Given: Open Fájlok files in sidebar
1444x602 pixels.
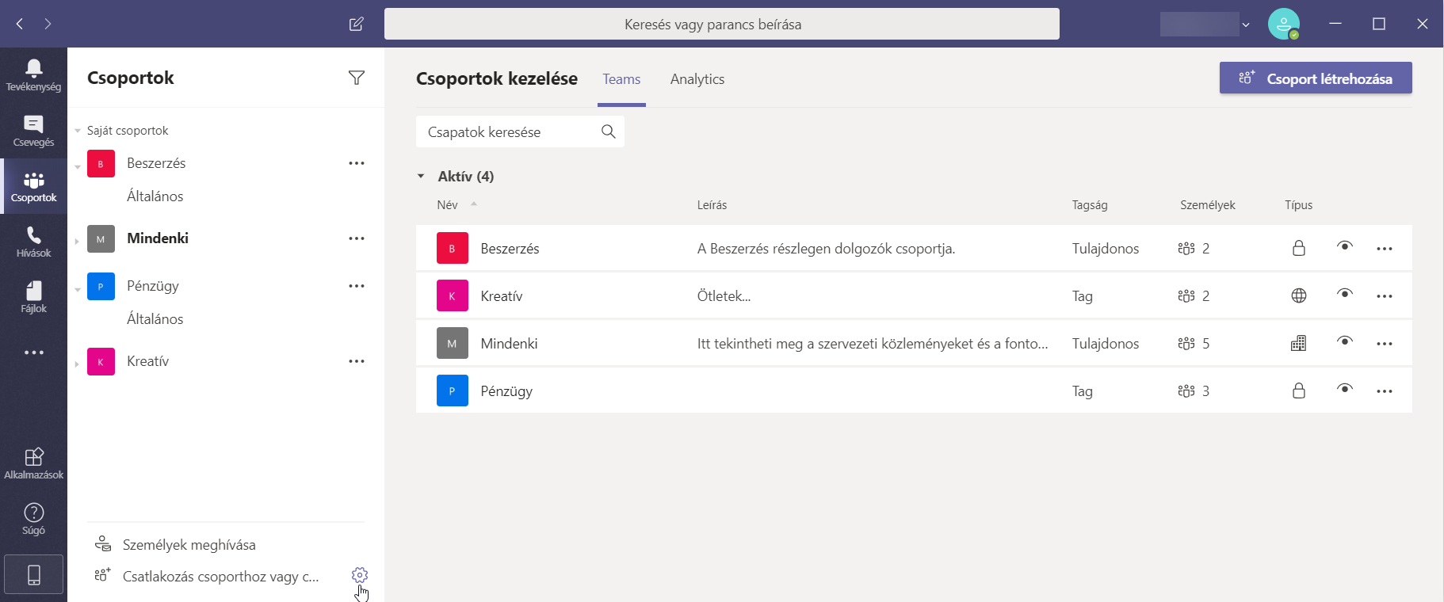Looking at the screenshot, I should point(33,297).
